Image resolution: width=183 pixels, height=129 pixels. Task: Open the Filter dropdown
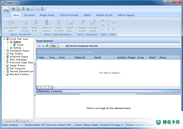coord(54,46)
